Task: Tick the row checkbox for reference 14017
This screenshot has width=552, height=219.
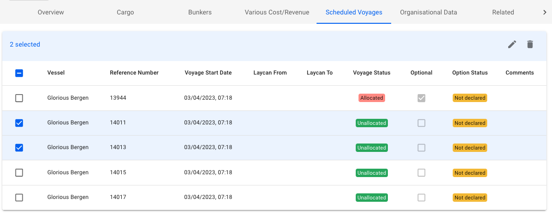Action: (19, 198)
